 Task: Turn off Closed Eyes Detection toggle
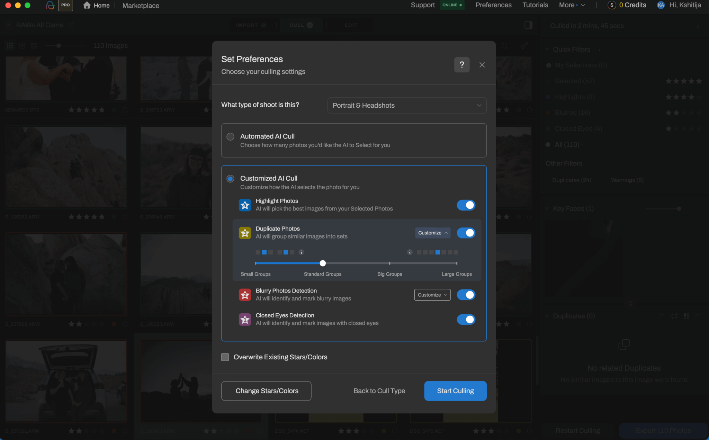coord(466,319)
